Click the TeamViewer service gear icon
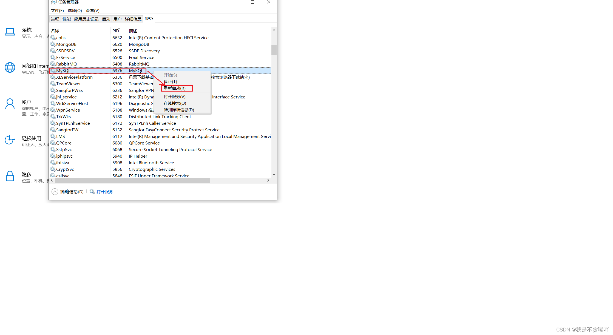613x335 pixels. 53,84
